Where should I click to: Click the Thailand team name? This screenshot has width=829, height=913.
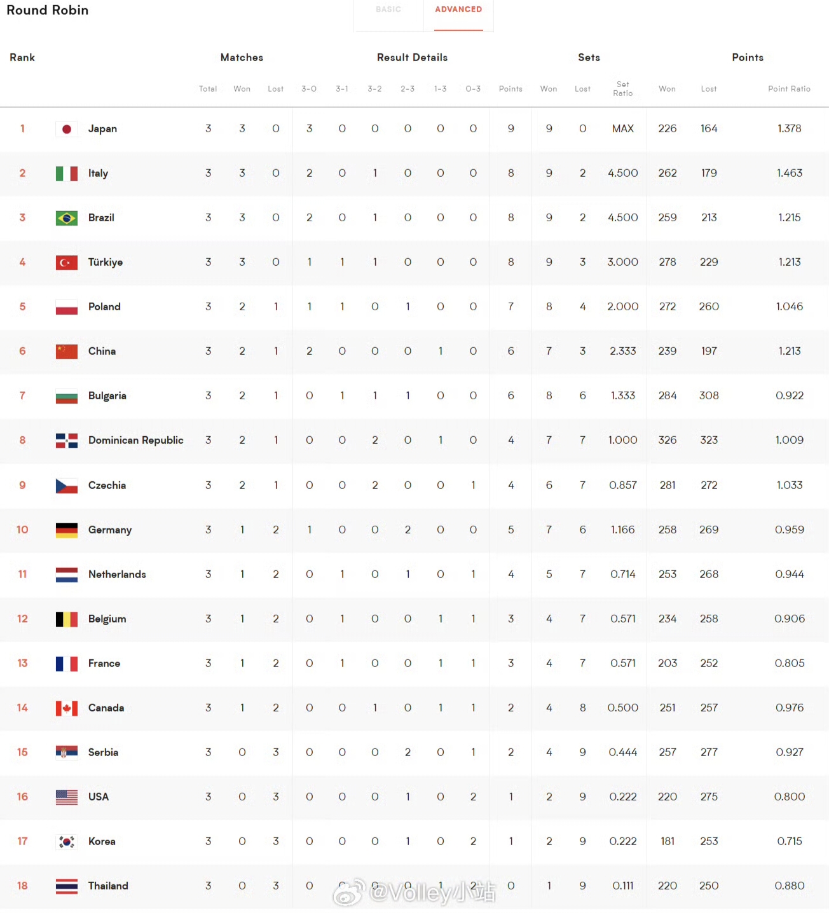point(108,886)
